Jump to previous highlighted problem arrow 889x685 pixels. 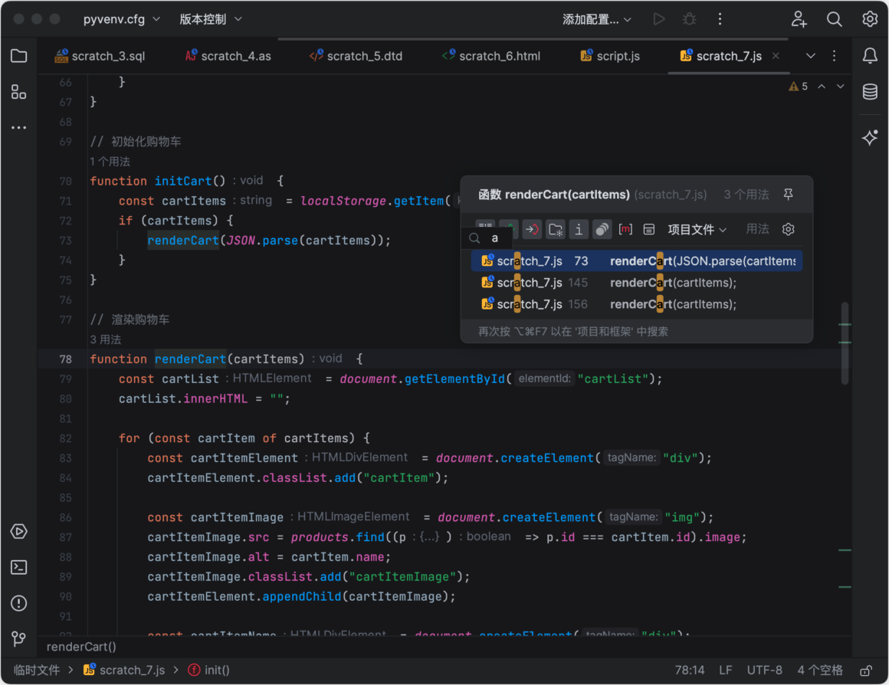point(822,86)
